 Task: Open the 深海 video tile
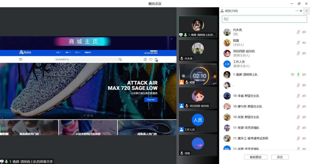(198, 145)
